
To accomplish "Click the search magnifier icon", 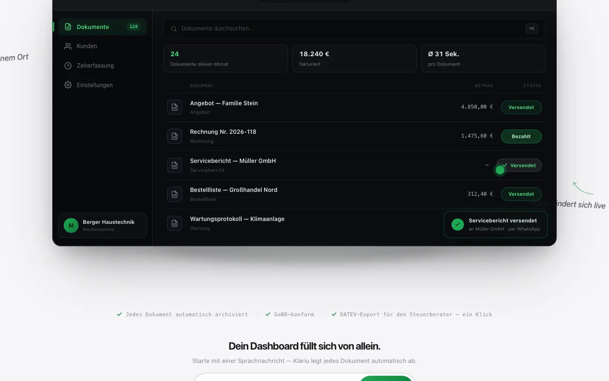I will [x=174, y=29].
